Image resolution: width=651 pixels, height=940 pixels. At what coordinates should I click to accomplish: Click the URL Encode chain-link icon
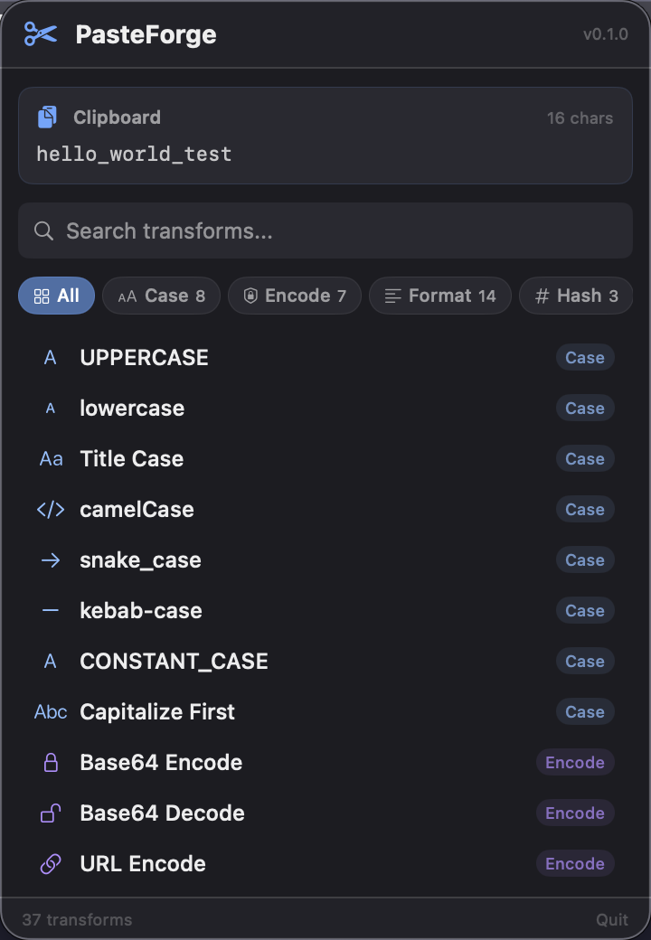50,863
